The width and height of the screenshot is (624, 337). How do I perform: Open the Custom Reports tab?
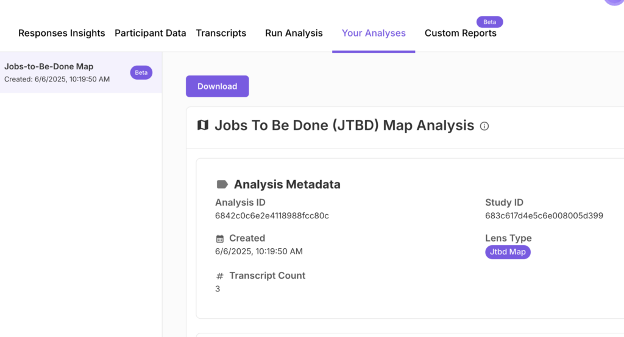(460, 33)
